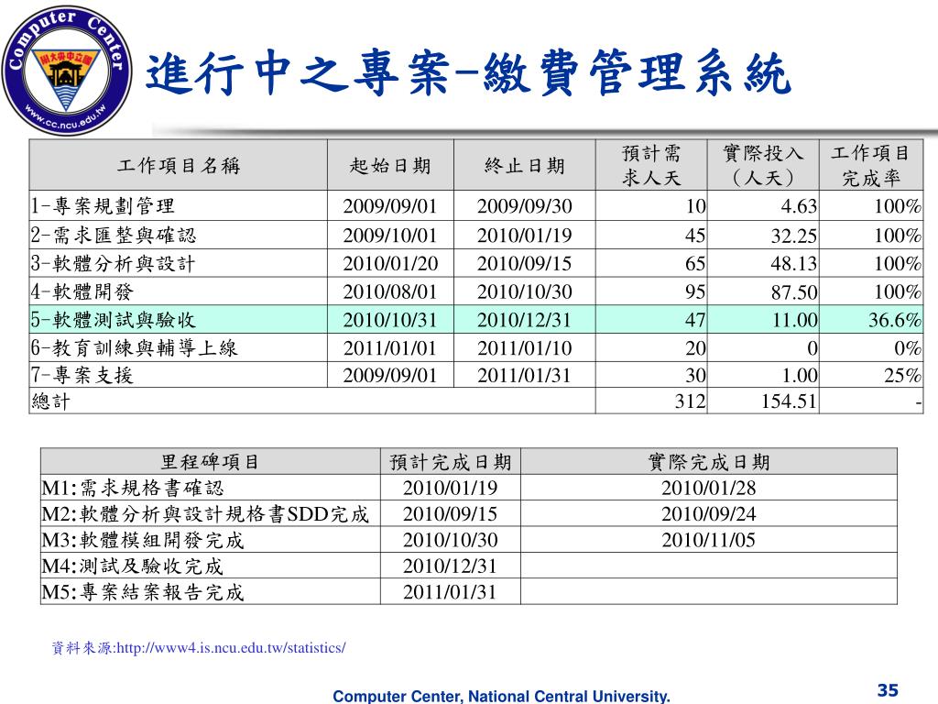Click the slide page number 35
The width and height of the screenshot is (938, 704).
click(x=888, y=690)
